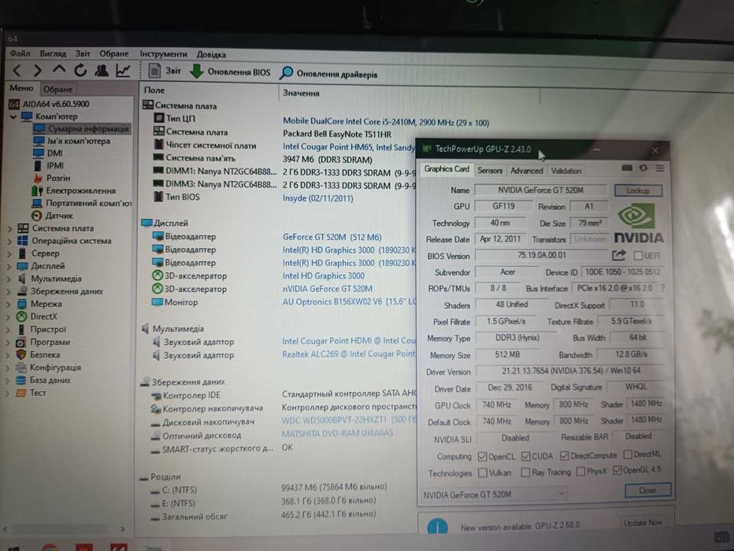Toggle the OpenGL 4.5 checkbox

pos(617,470)
